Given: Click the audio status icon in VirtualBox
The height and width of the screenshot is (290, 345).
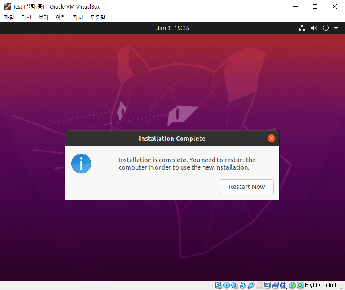Looking at the screenshot, I should (234, 285).
